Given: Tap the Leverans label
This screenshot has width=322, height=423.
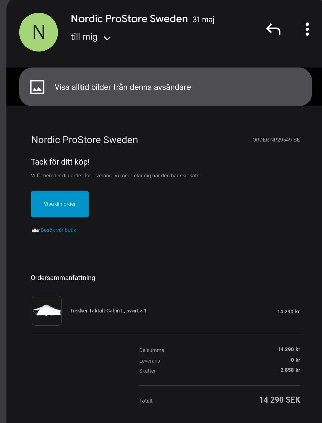Looking at the screenshot, I should tap(150, 361).
